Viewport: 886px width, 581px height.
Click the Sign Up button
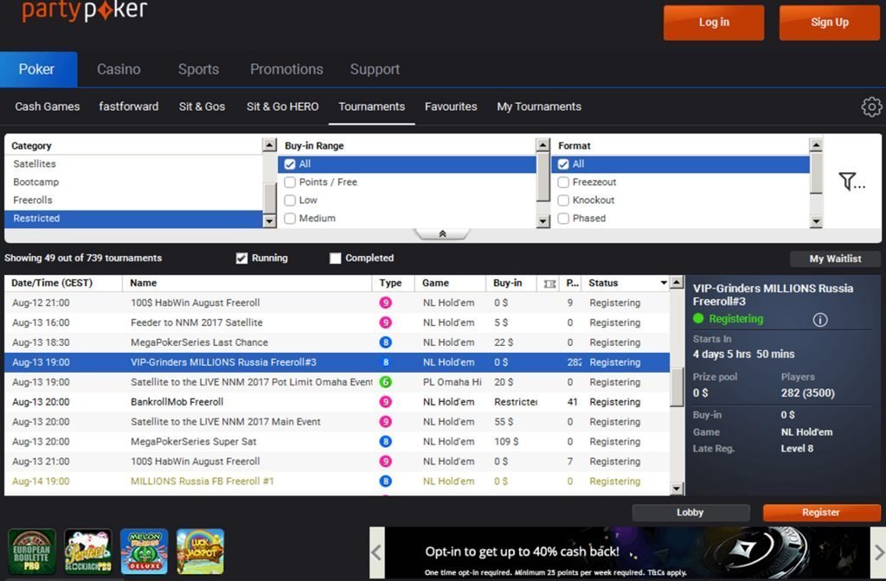pyautogui.click(x=830, y=22)
